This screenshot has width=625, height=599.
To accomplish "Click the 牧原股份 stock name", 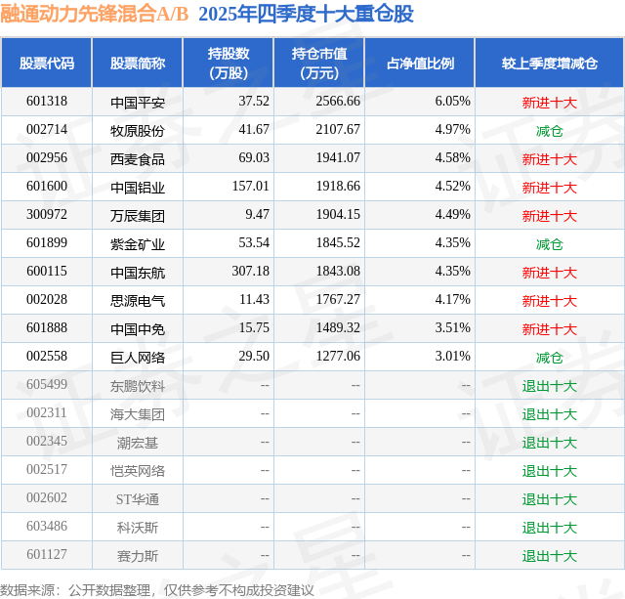I will [138, 131].
